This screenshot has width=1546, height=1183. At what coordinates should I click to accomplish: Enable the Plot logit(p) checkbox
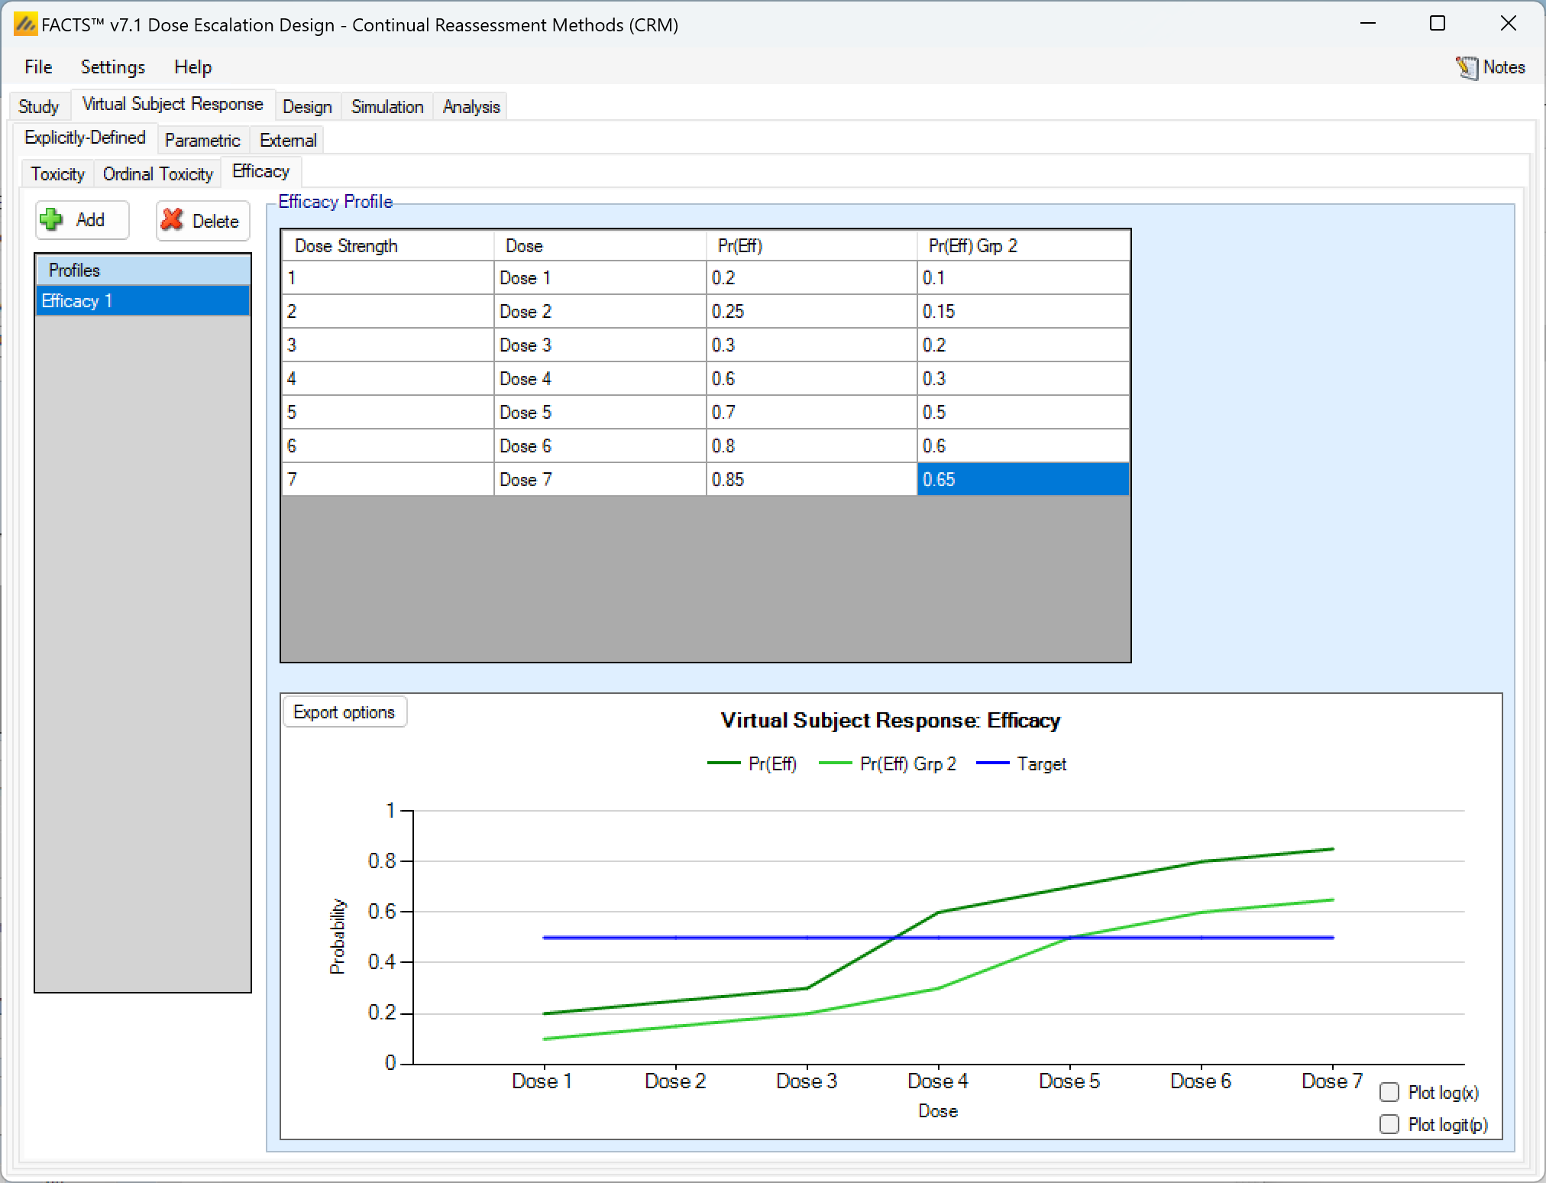[1389, 1124]
